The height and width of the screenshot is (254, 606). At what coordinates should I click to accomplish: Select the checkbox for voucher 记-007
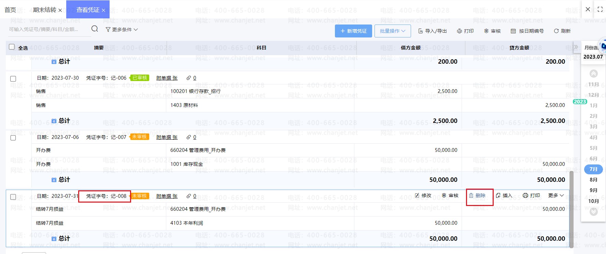click(x=13, y=138)
